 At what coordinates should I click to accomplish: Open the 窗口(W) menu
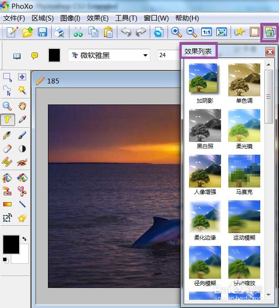[x=156, y=18]
